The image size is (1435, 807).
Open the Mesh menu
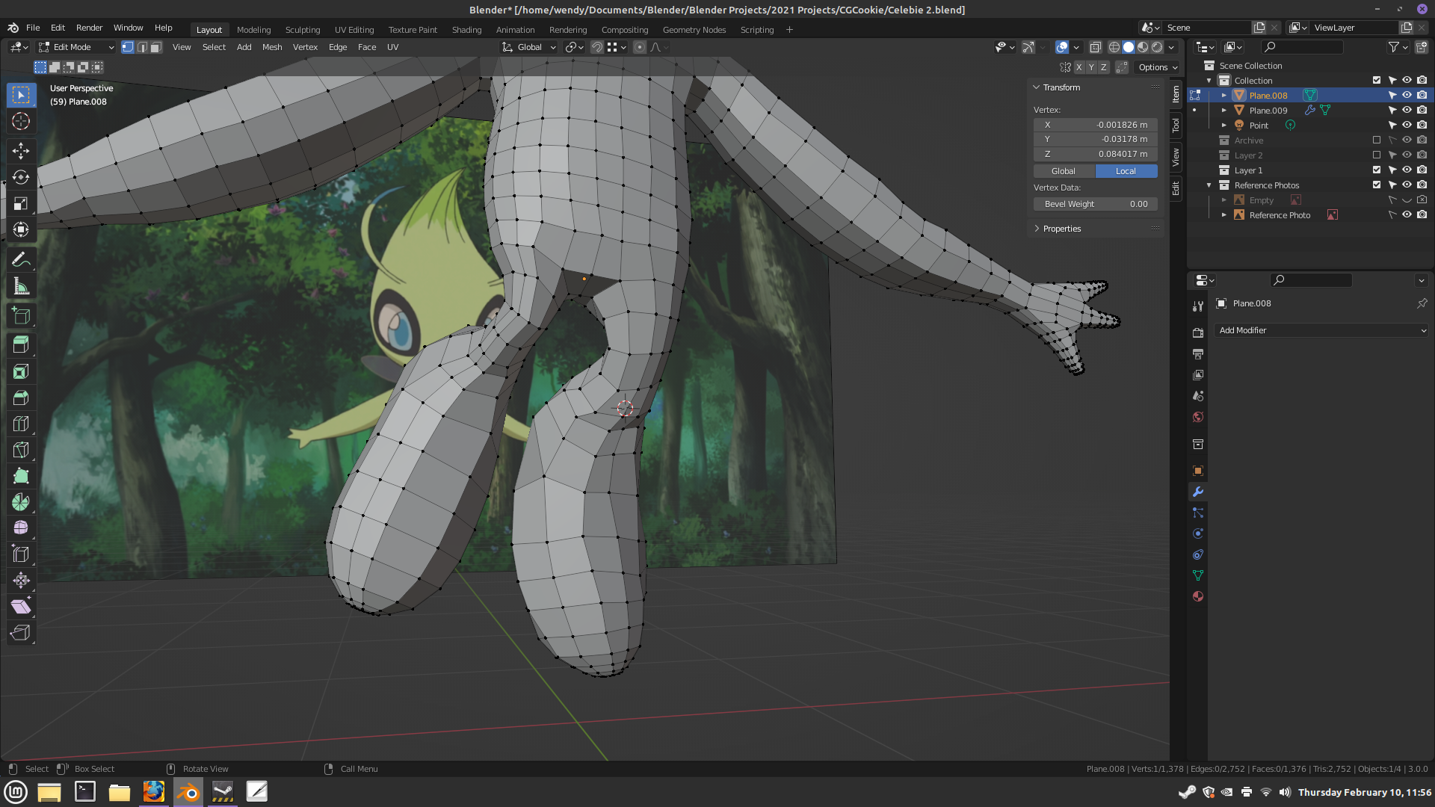pos(272,47)
